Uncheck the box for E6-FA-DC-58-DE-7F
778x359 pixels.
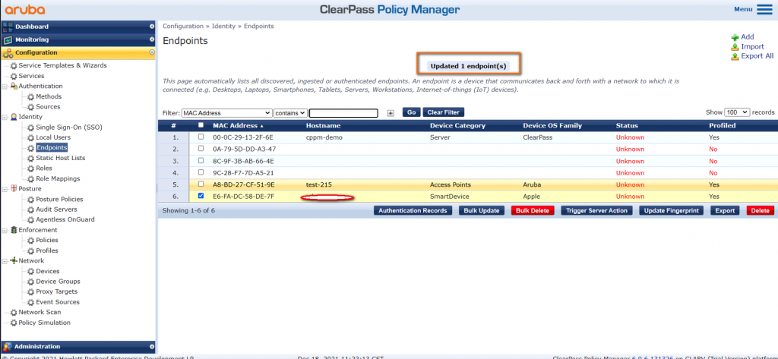click(x=201, y=196)
